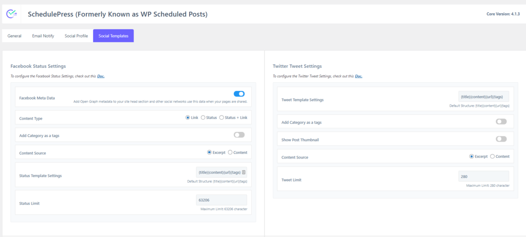Select Content as Twitter content source
The height and width of the screenshot is (237, 526).
pos(493,156)
